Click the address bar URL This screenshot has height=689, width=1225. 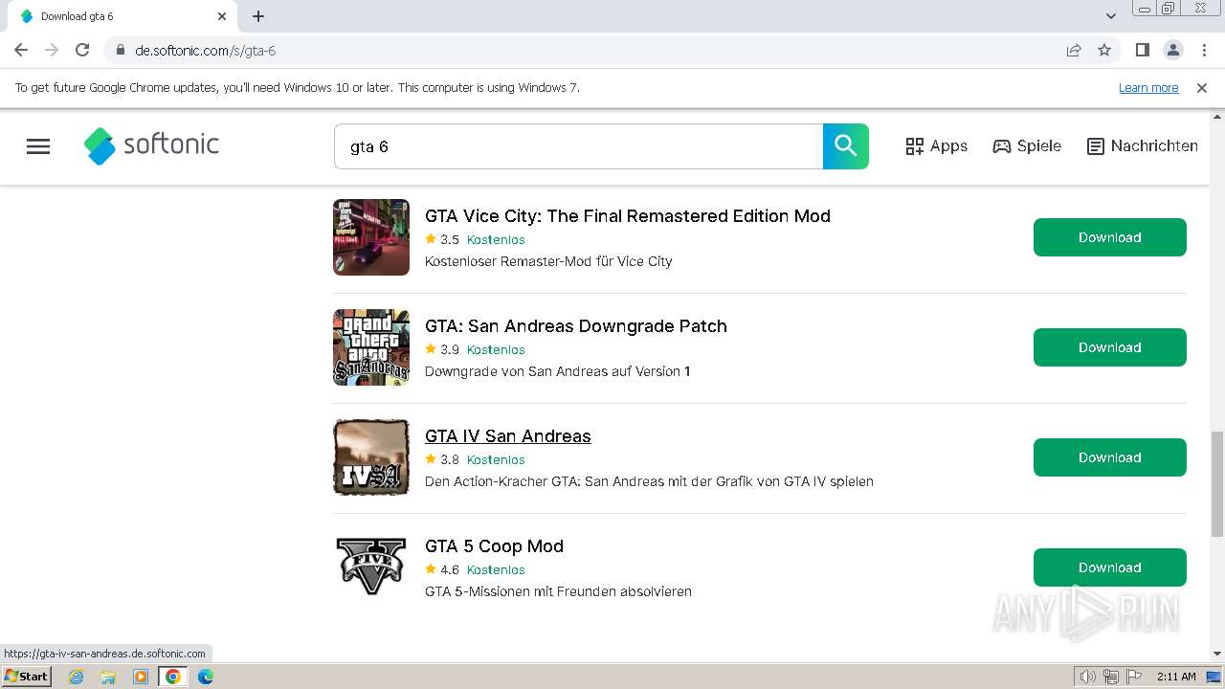(x=205, y=50)
